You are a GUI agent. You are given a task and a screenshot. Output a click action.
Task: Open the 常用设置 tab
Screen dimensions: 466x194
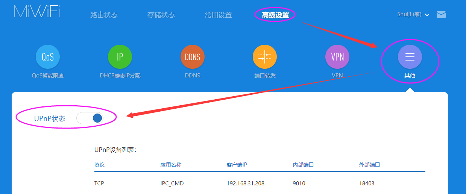(218, 15)
